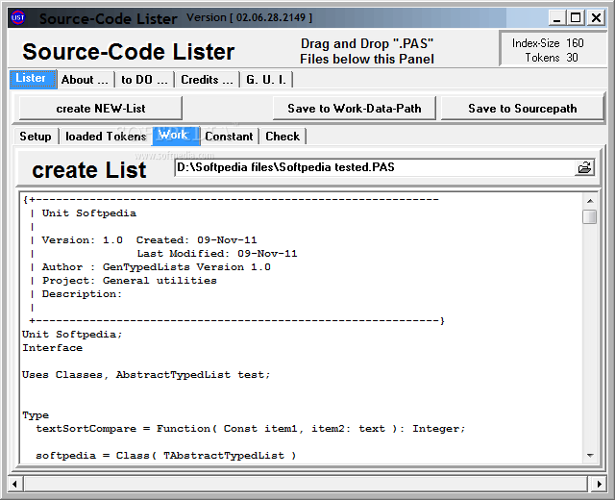Select the loaded Tokens sub-tab
615x500 pixels.
106,137
